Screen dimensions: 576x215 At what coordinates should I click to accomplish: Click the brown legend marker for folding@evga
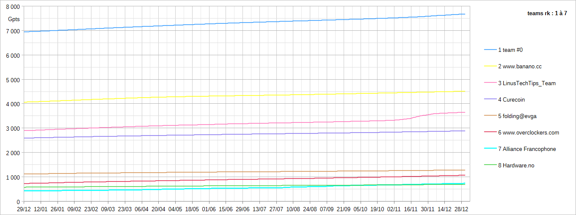[490, 116]
